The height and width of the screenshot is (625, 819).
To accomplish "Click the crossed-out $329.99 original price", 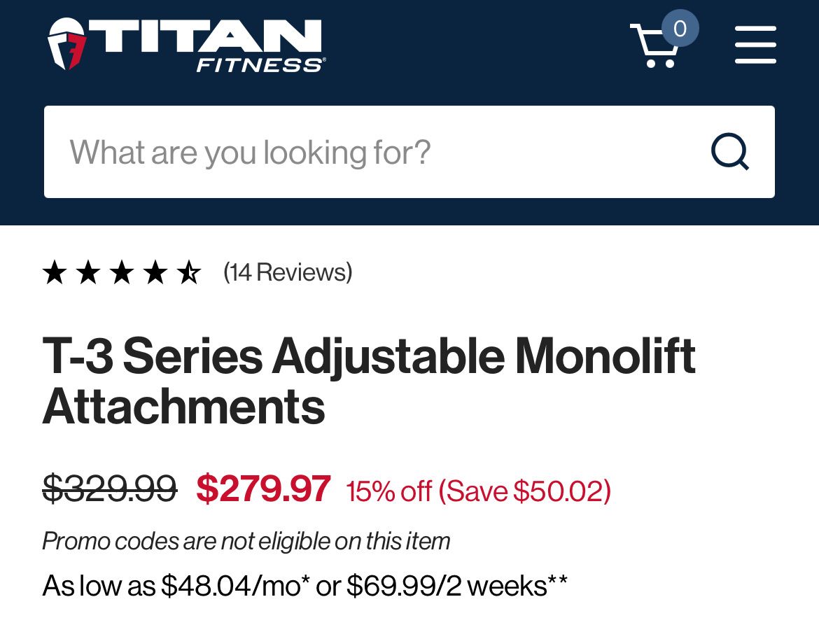I will click(111, 490).
